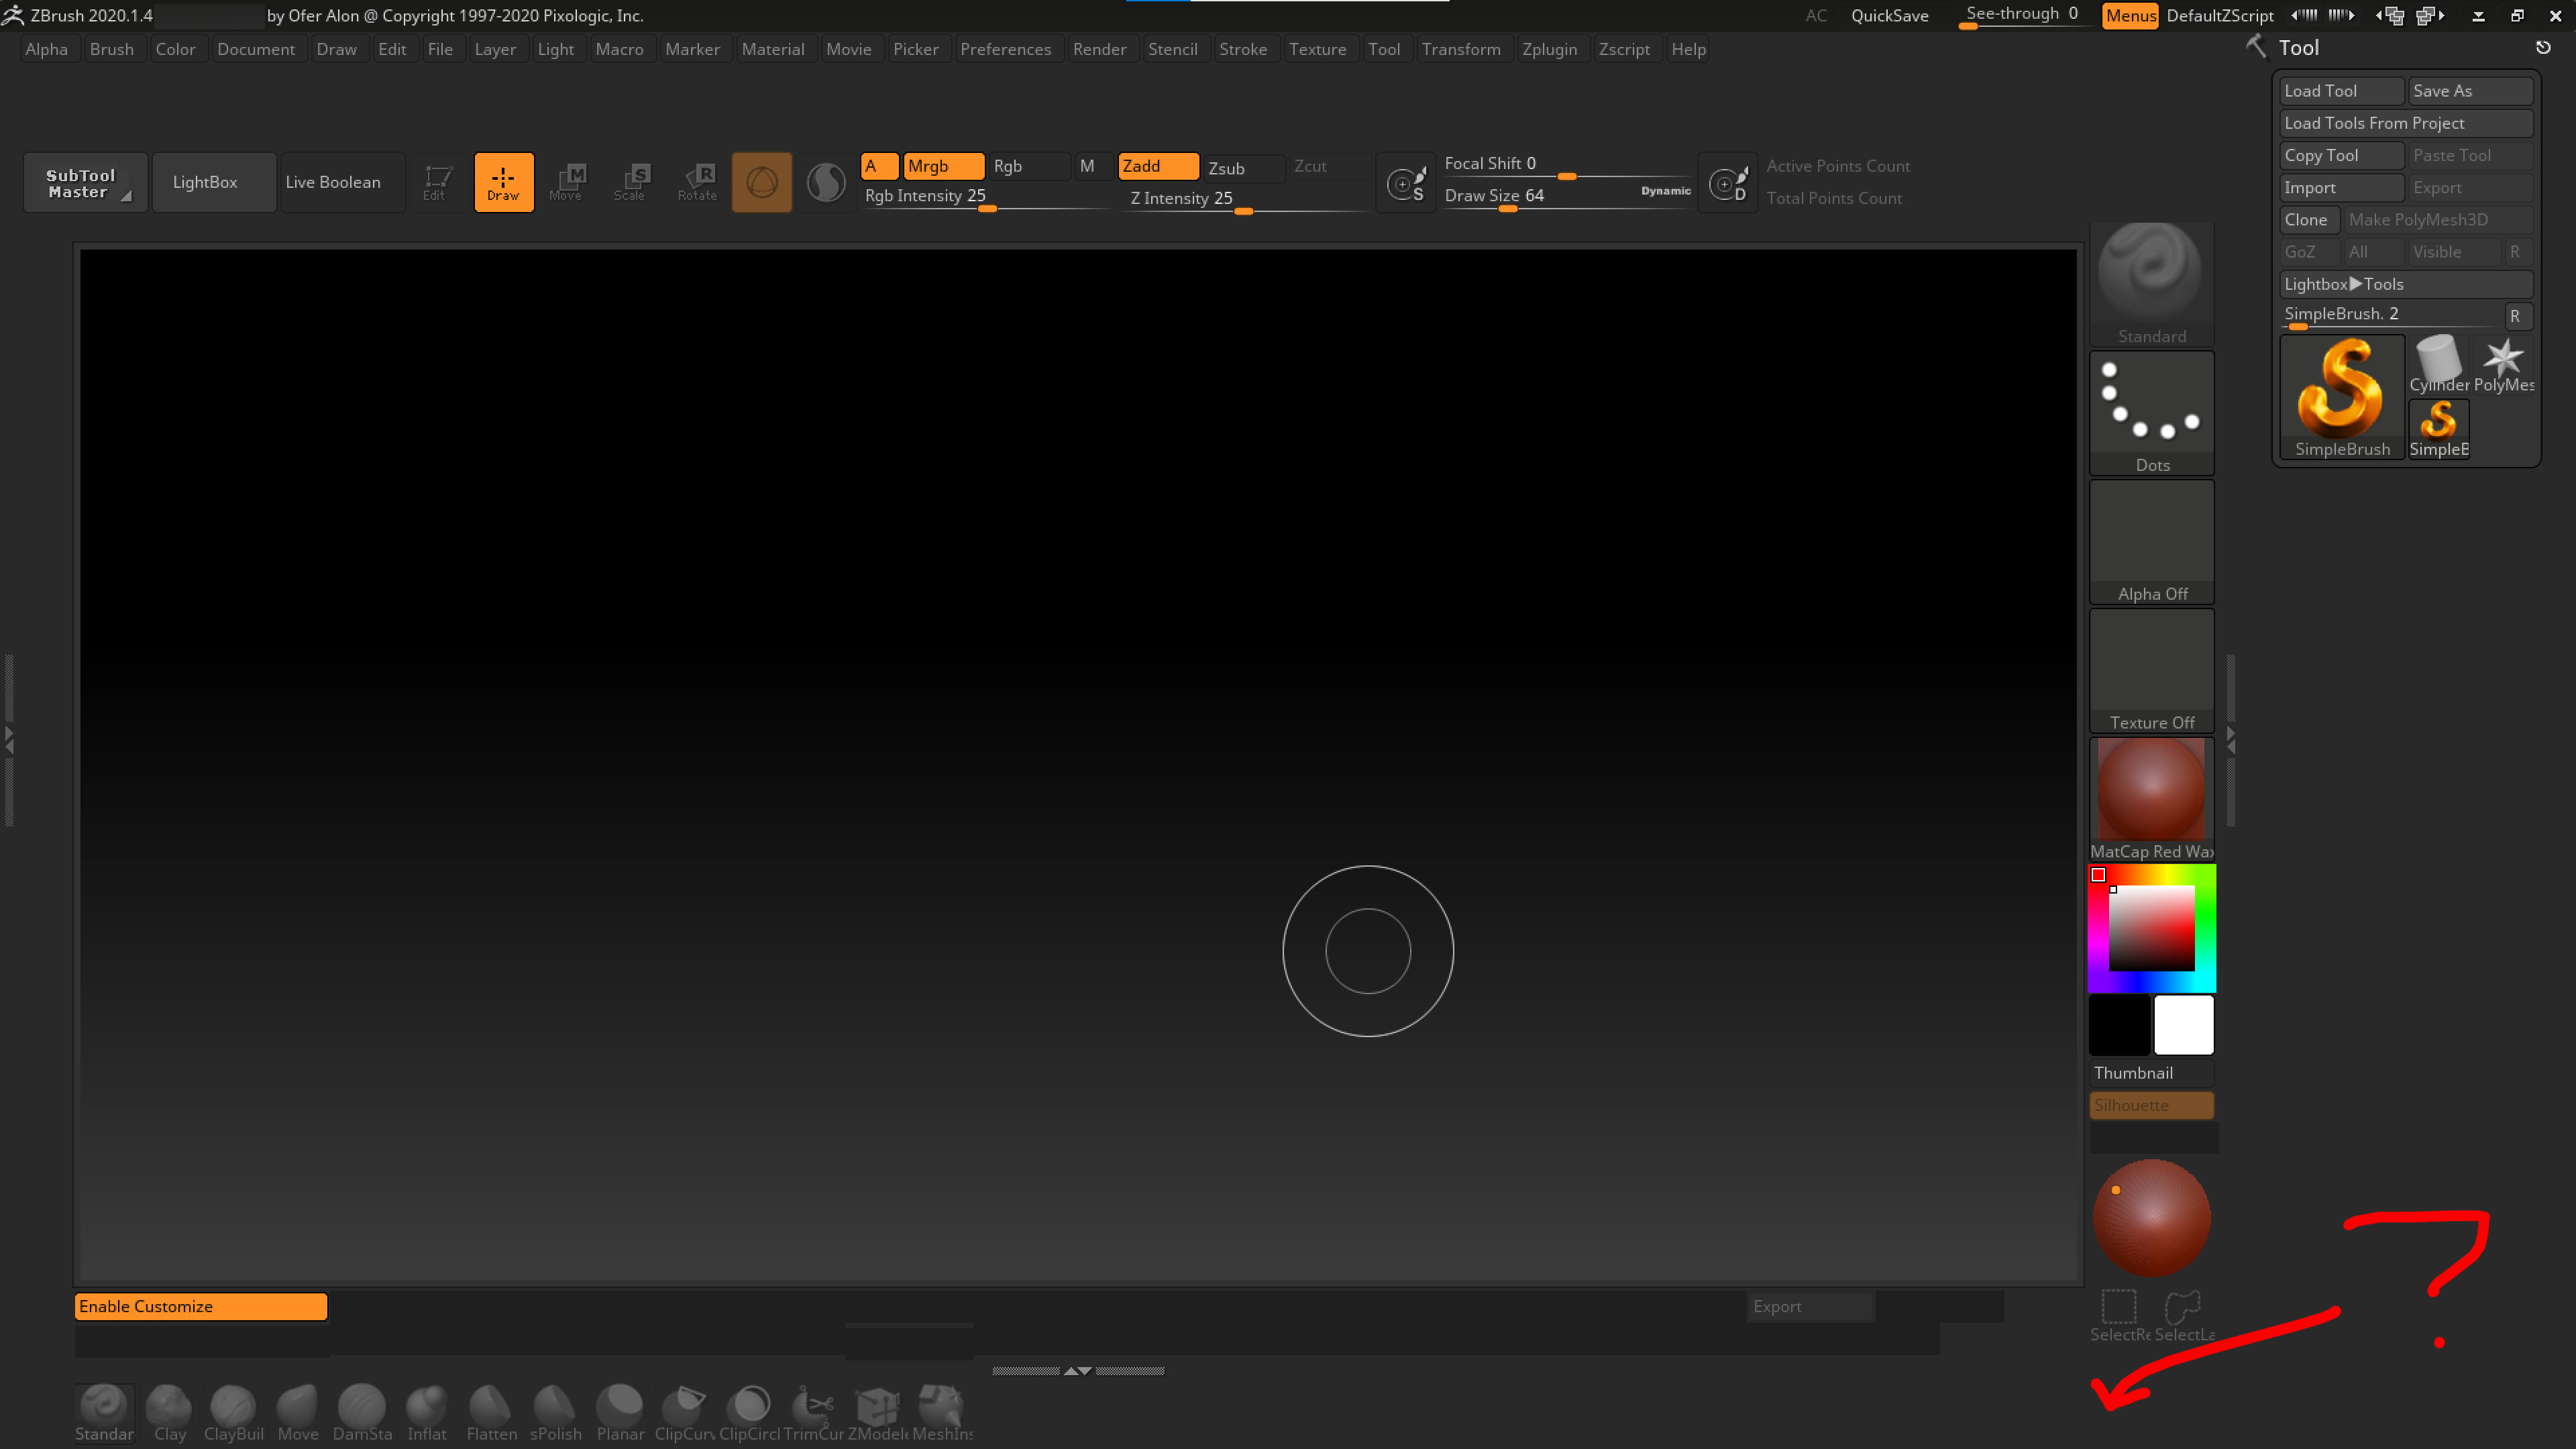
Task: Click the Enable Customize button
Action: [201, 1306]
